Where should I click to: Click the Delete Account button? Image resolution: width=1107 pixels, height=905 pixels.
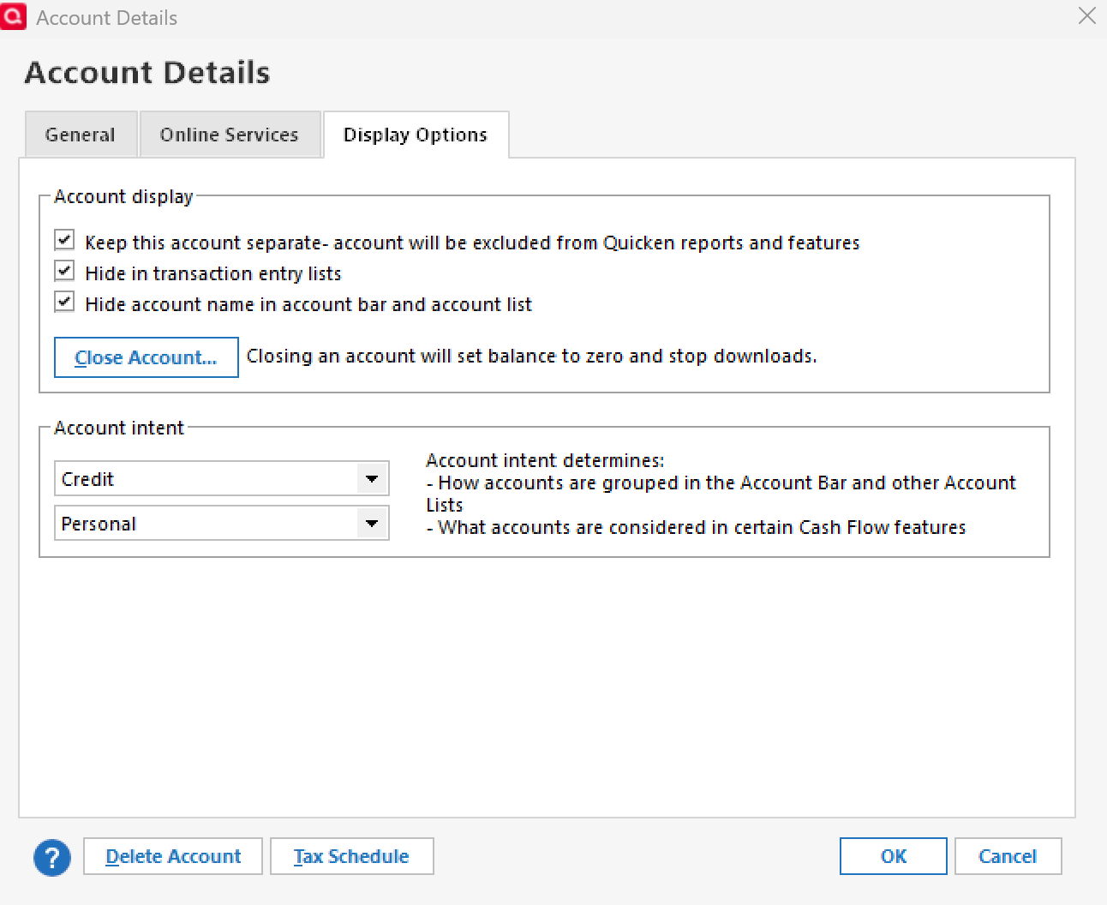pyautogui.click(x=173, y=857)
